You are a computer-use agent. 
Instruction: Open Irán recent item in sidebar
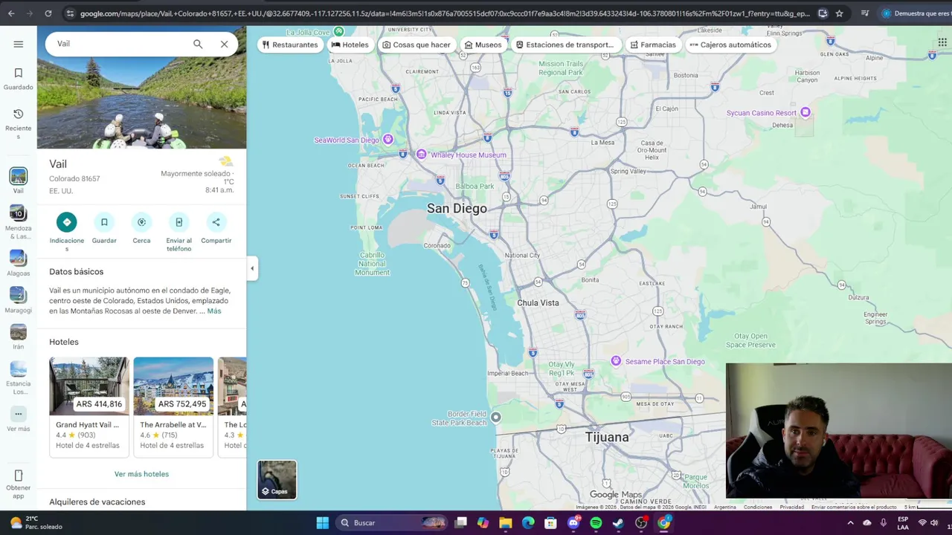tap(18, 337)
